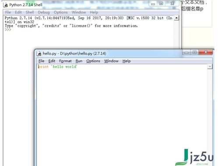Close the Python 2.7.14 Shell window
The height and width of the screenshot is (166, 219).
click(172, 4)
